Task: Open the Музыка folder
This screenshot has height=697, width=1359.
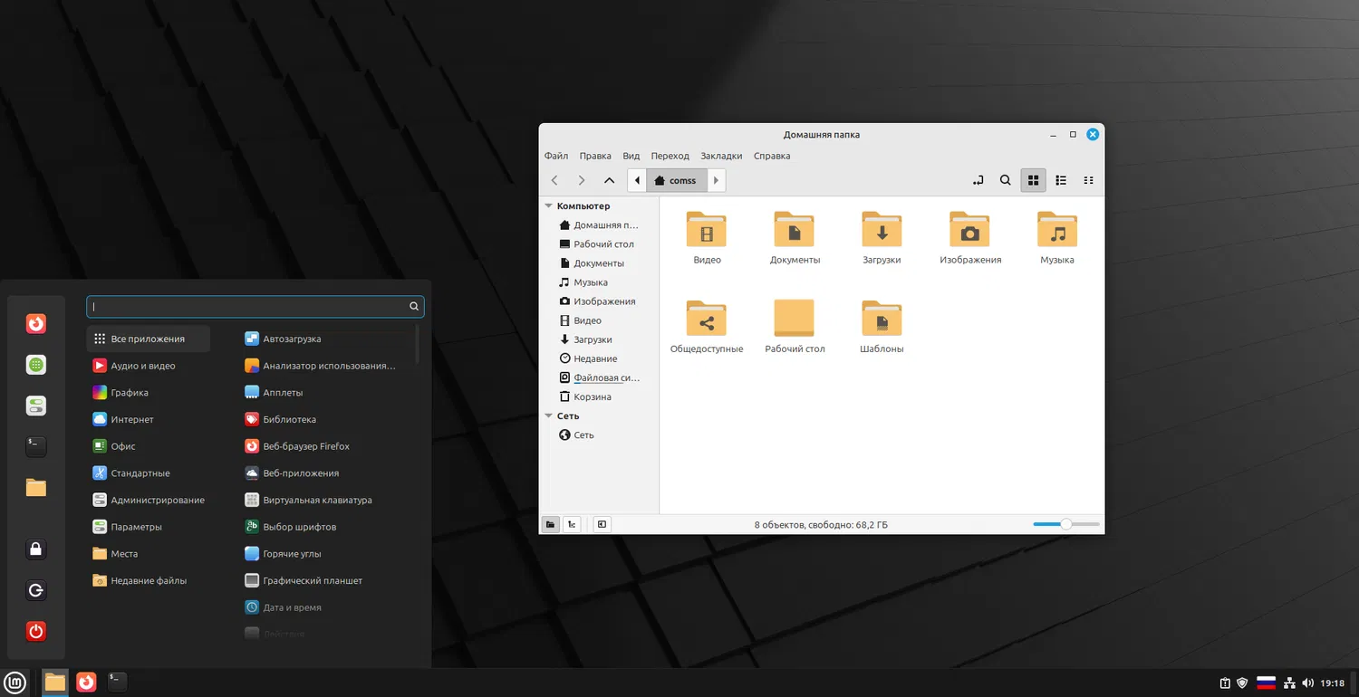Action: pos(1056,231)
